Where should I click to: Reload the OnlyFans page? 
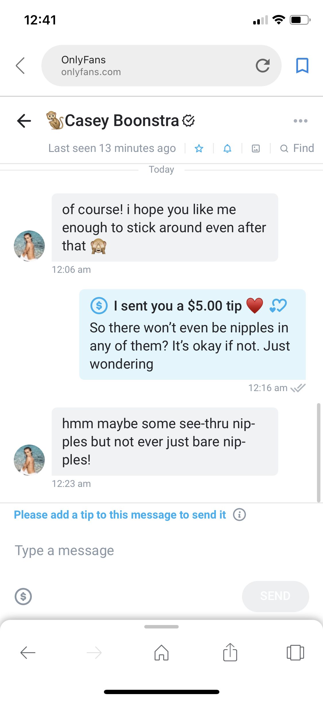pos(262,66)
